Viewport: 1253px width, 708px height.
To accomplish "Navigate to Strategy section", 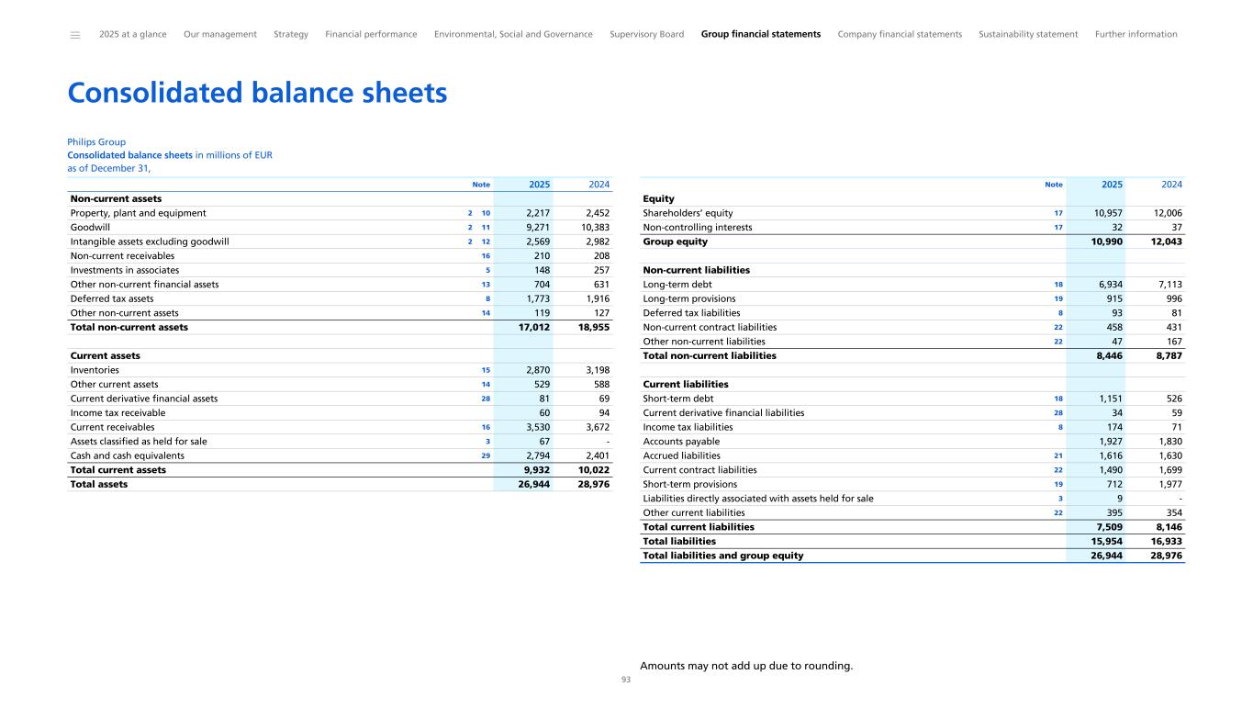I will tap(291, 35).
